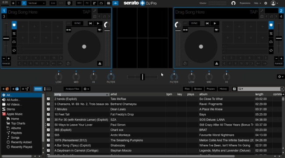Viewport: 285px width, 158px height.
Task: Click Analyze Files button
Action: (72, 89)
